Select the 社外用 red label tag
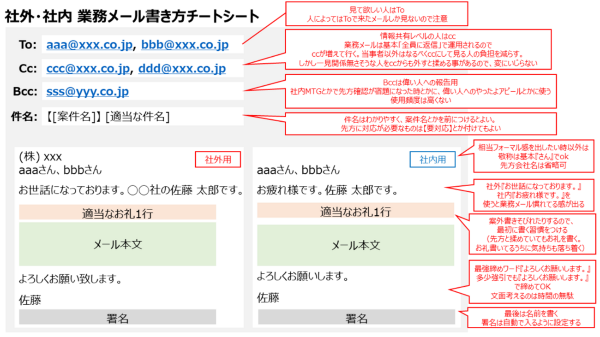Image resolution: width=600 pixels, height=337 pixels. click(219, 159)
